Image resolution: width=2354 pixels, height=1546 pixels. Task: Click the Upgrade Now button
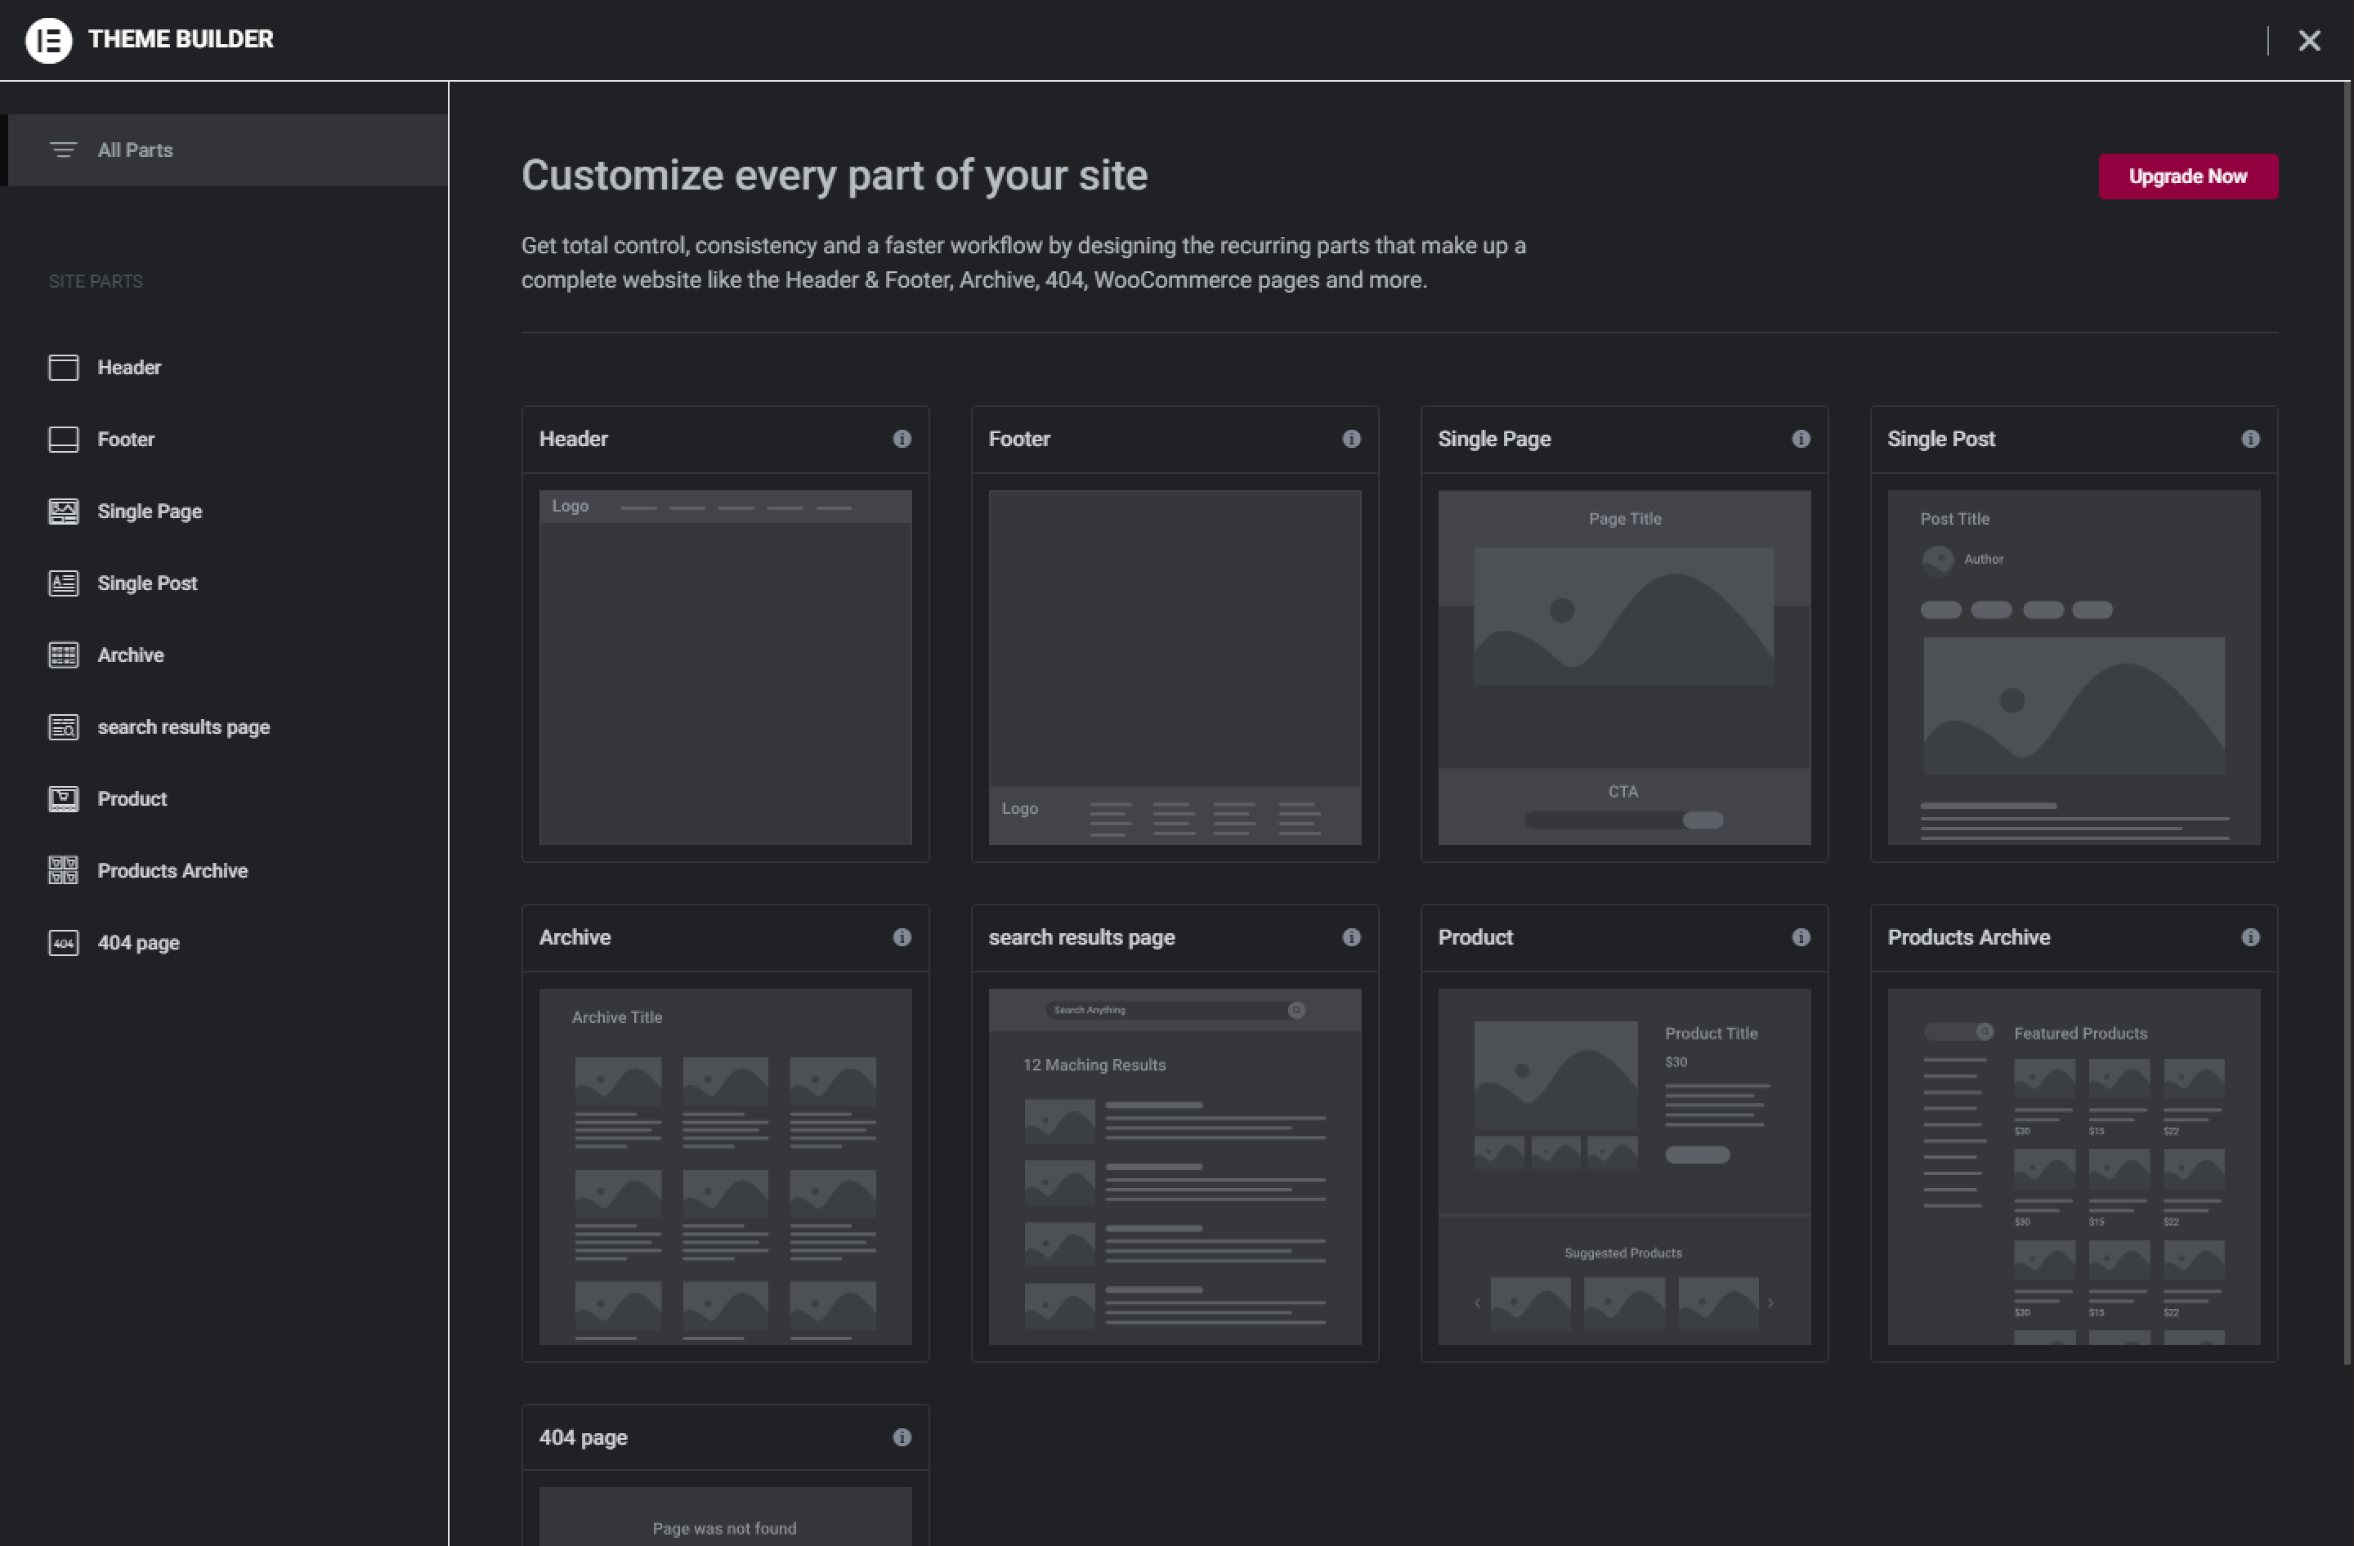(x=2188, y=176)
